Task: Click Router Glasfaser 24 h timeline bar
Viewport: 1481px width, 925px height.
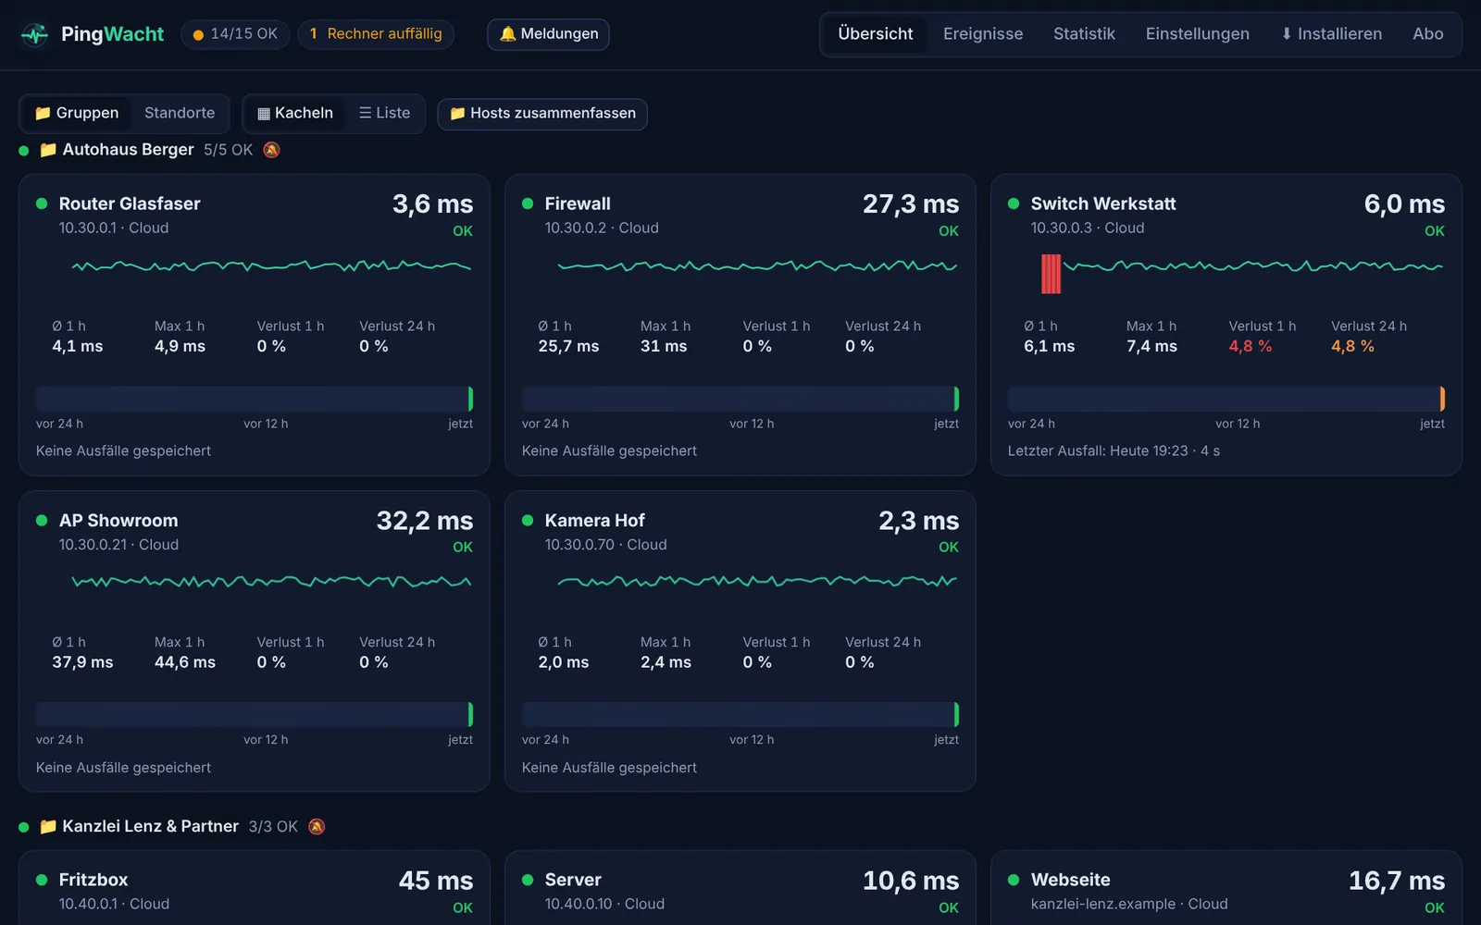Action: tap(255, 399)
